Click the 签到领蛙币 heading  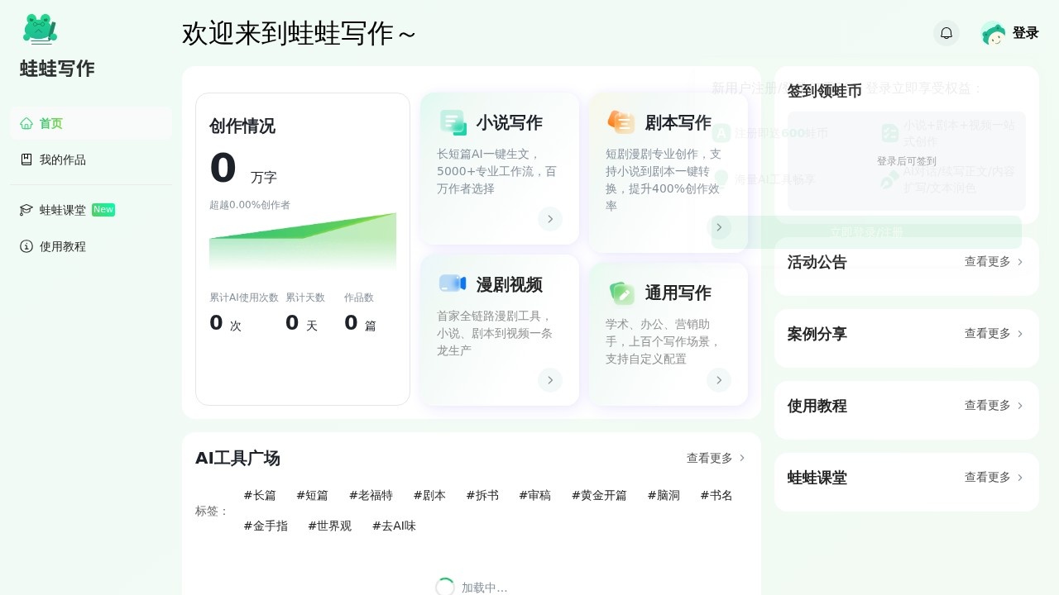click(825, 91)
